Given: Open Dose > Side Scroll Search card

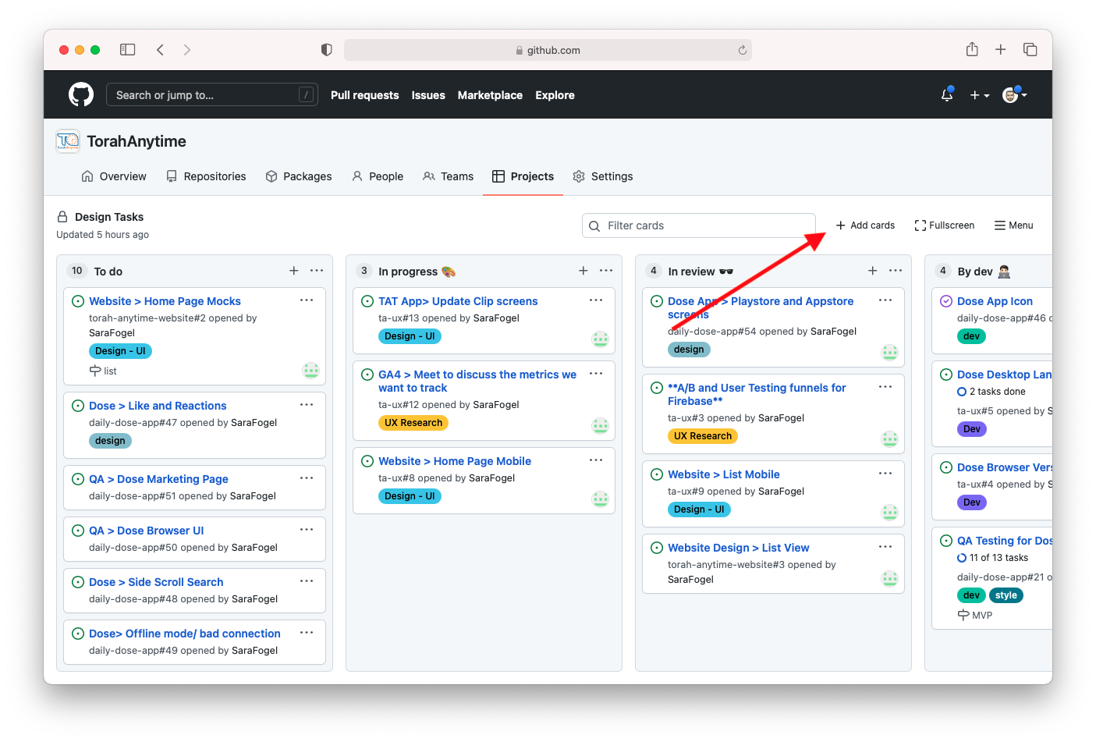Looking at the screenshot, I should pyautogui.click(x=156, y=582).
